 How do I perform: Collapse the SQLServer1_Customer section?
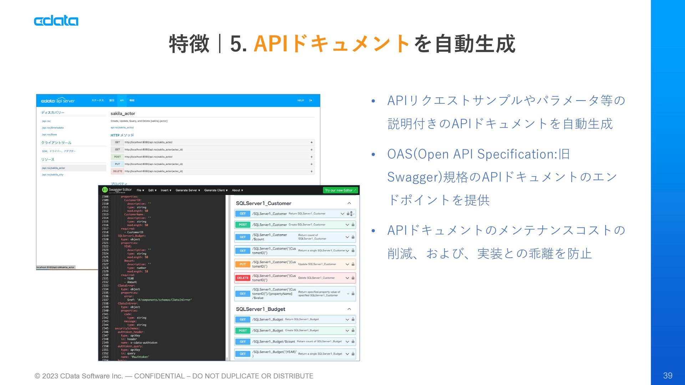click(x=349, y=203)
